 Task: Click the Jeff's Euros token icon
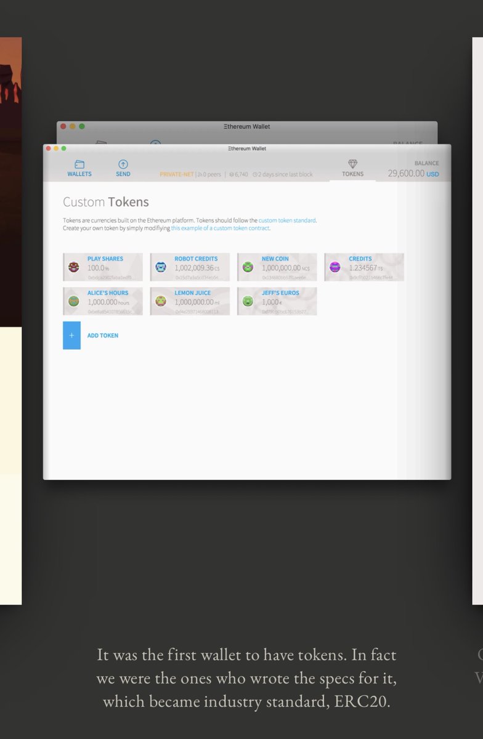point(248,301)
